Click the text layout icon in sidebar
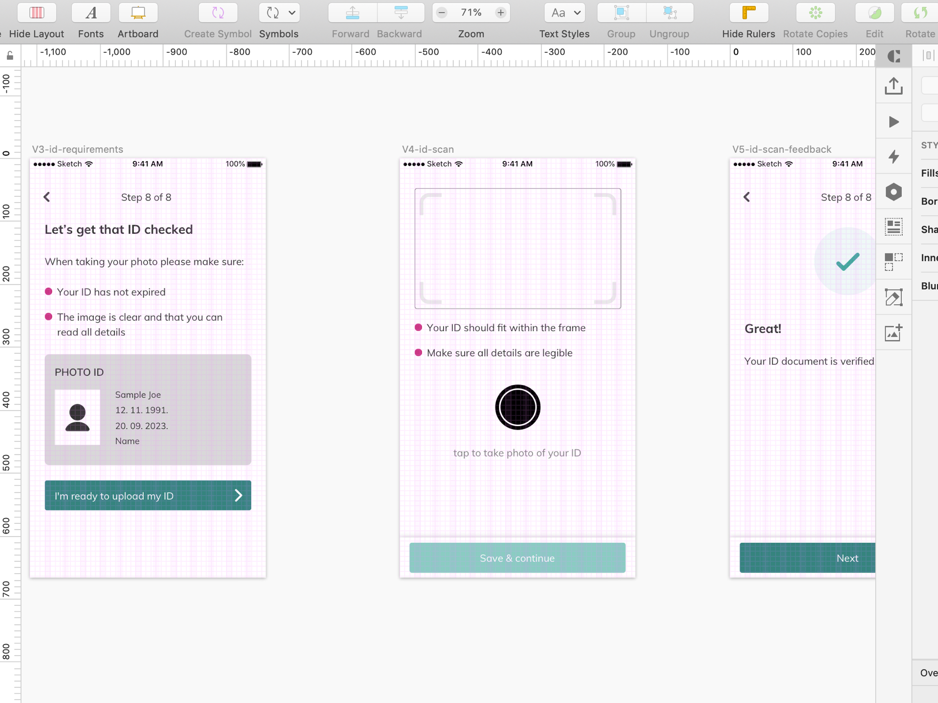Screen dimensions: 938x703 click(x=894, y=227)
